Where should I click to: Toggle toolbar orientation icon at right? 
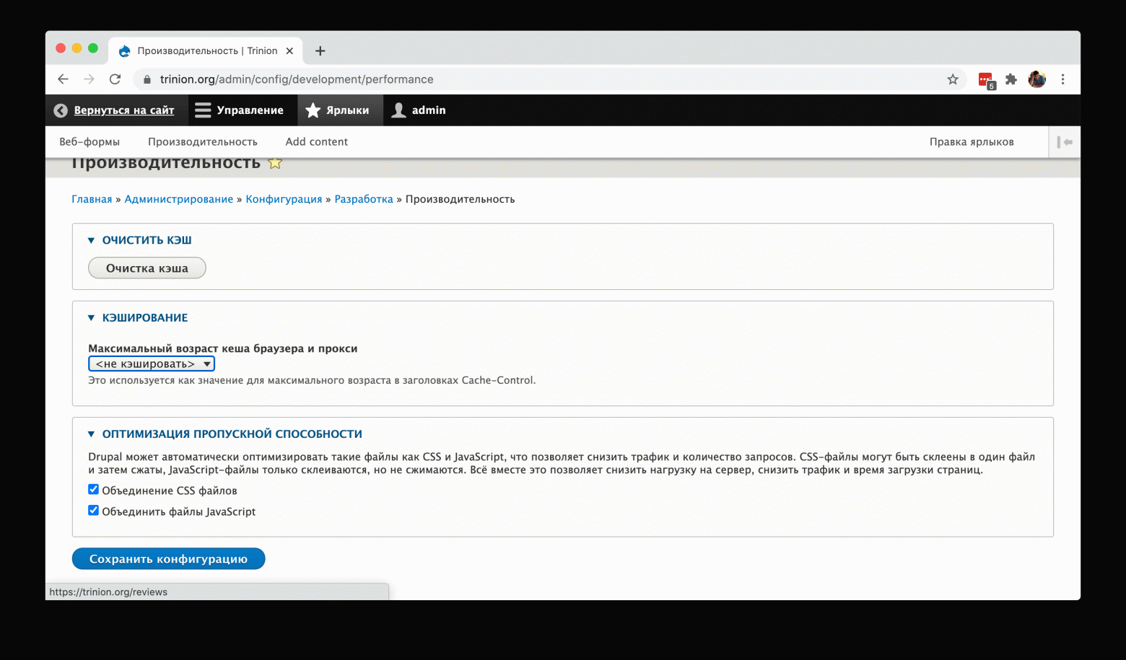(x=1065, y=142)
